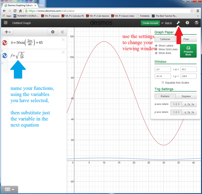Click the x minimum window field
The width and height of the screenshot is (202, 194).
(x=163, y=69)
